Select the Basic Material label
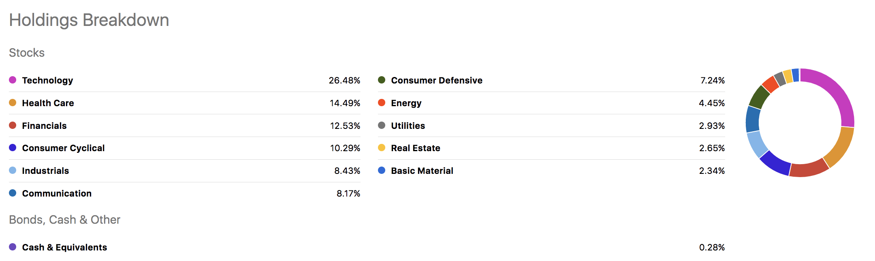875x261 pixels. [422, 171]
